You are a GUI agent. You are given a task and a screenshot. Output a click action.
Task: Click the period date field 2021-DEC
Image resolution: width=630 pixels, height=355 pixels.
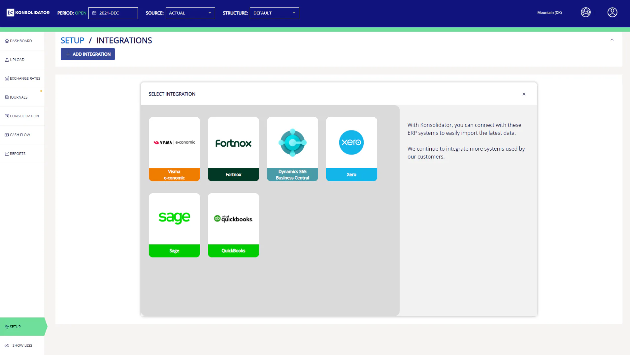tap(113, 13)
